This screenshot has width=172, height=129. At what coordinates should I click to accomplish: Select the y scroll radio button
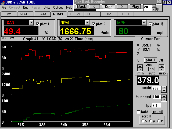pos(150,121)
